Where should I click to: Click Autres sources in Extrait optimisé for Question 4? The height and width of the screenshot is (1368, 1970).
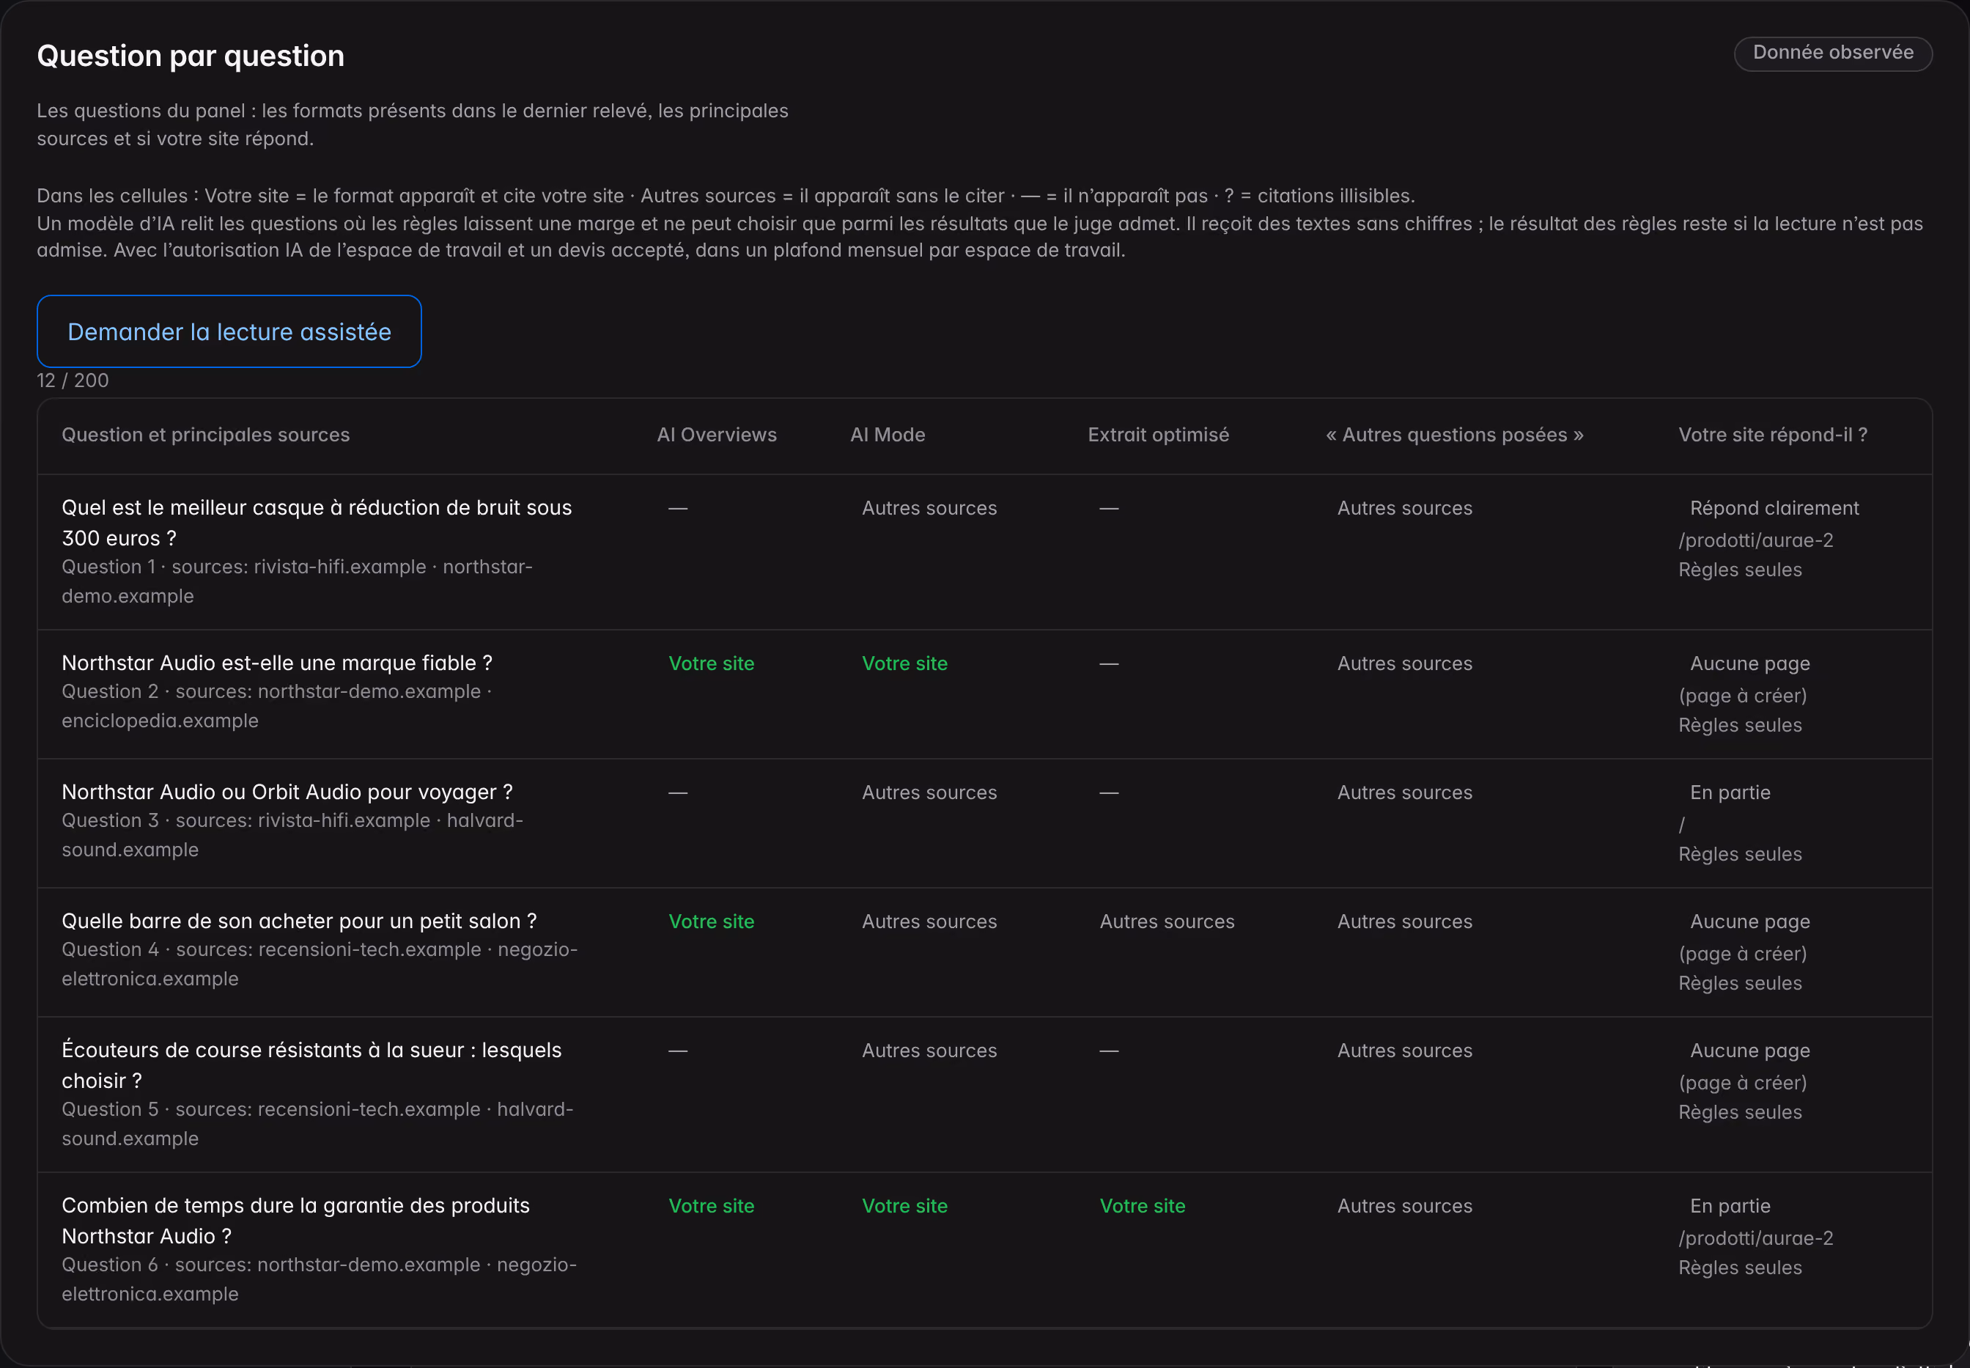pyautogui.click(x=1166, y=922)
